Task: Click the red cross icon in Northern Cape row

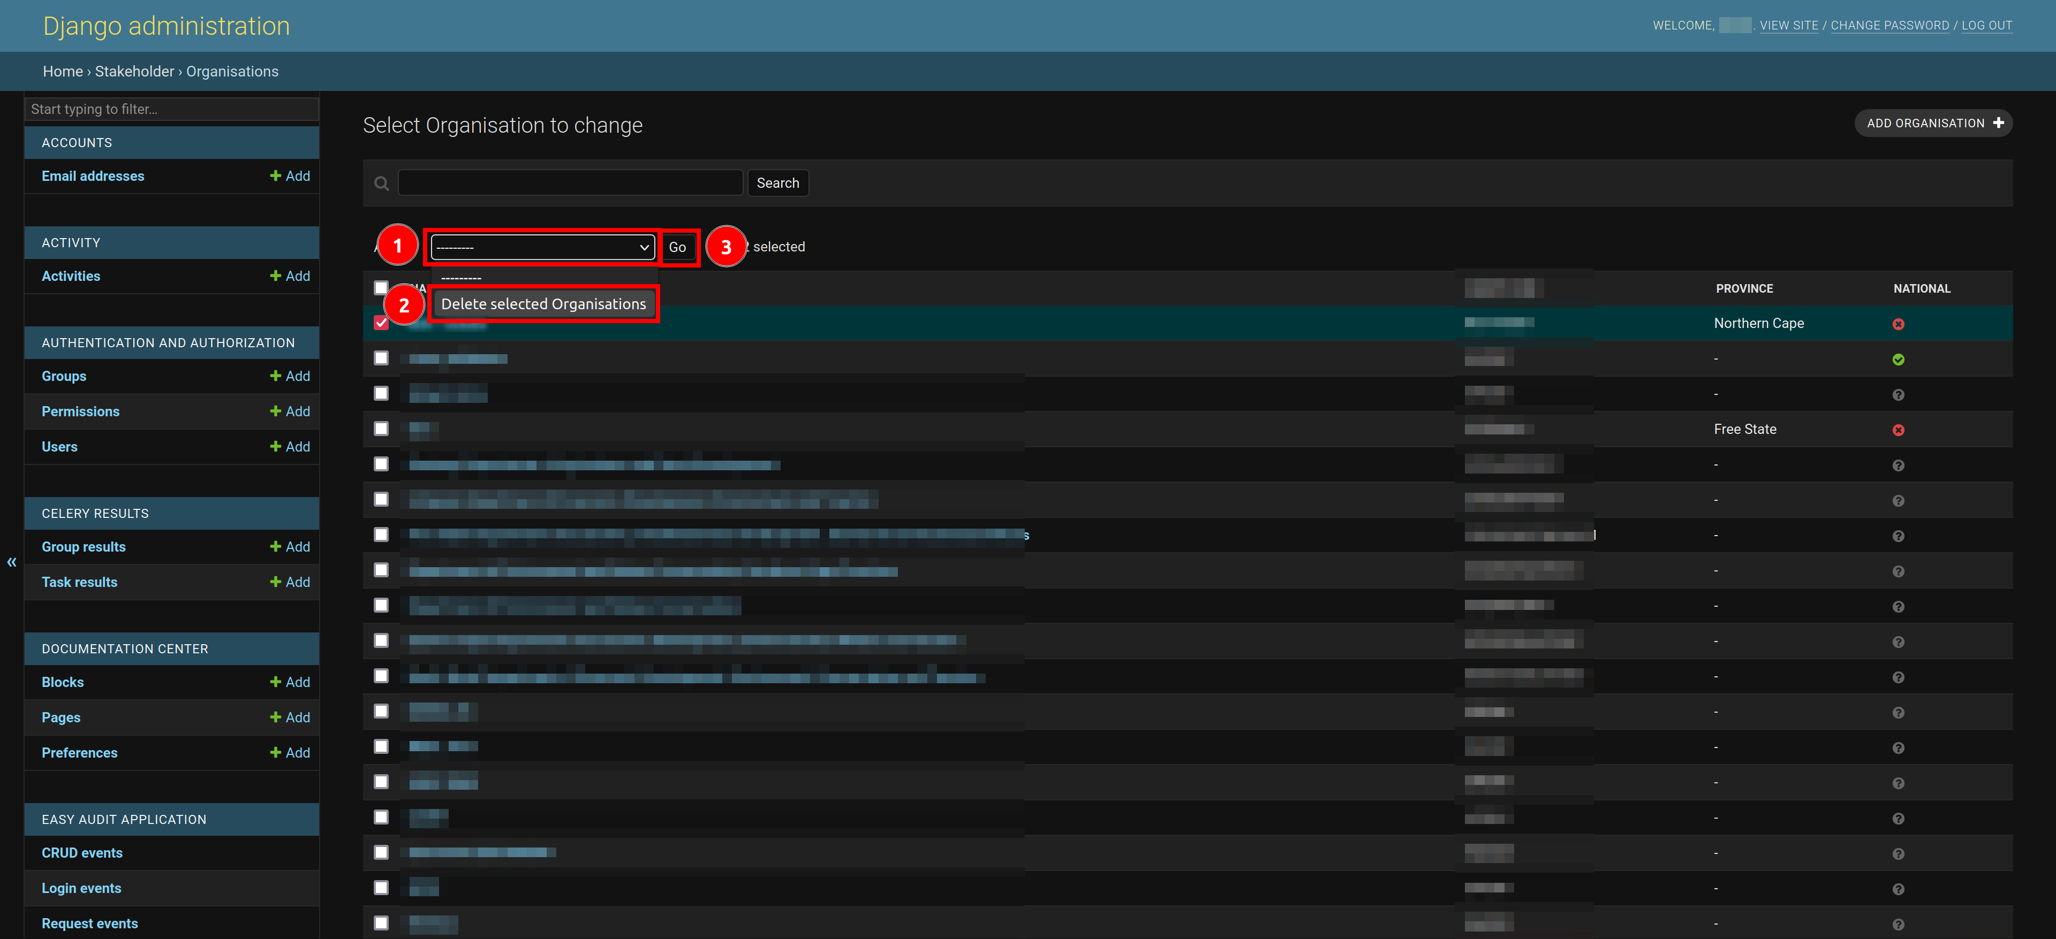Action: [x=1898, y=324]
